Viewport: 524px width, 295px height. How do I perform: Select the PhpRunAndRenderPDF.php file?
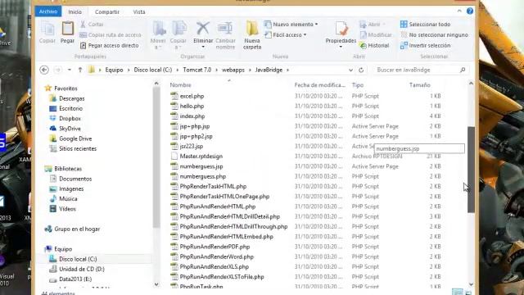(215, 247)
